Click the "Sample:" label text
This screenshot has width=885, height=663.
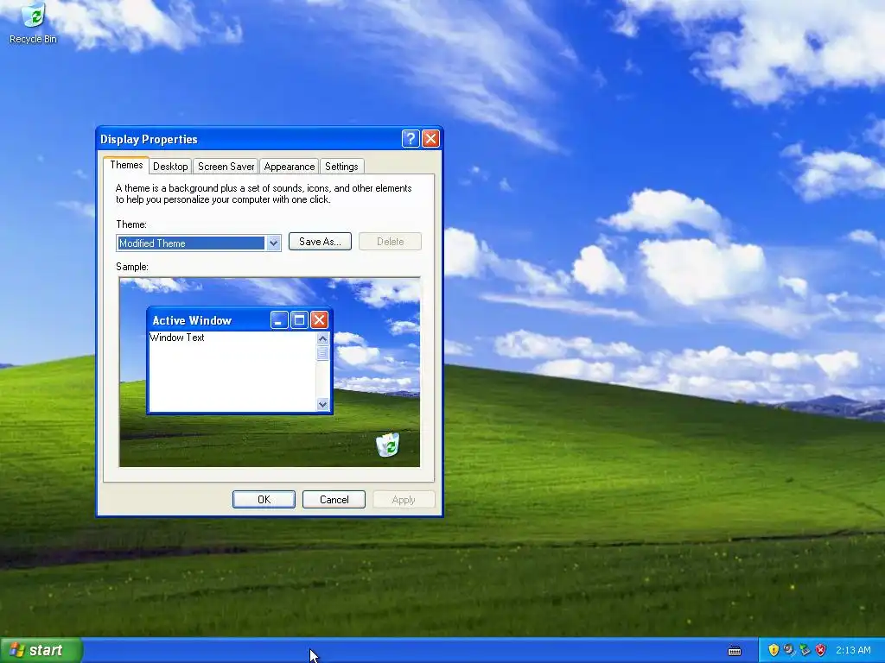coord(132,267)
